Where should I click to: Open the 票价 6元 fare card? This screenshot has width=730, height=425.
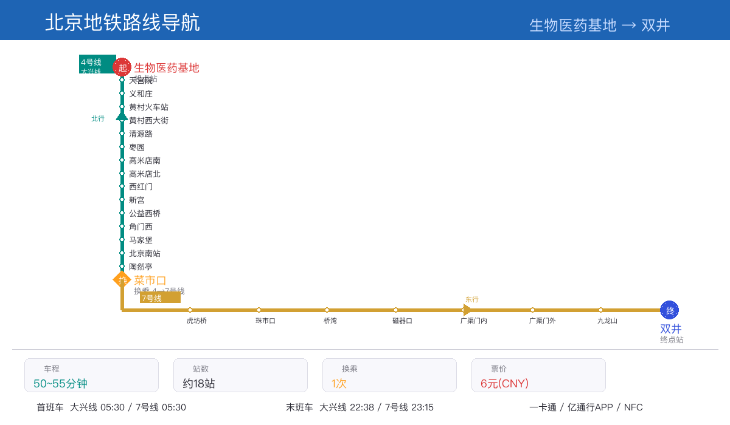538,375
